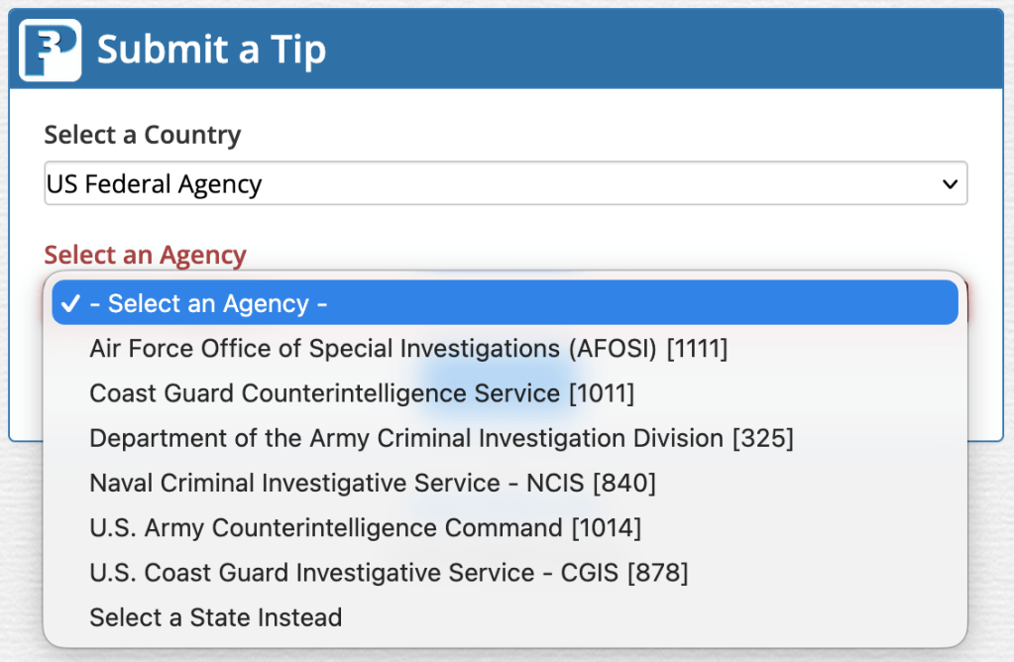Click the red Select an Agency label
Viewport: 1014px width, 662px height.
click(x=146, y=255)
